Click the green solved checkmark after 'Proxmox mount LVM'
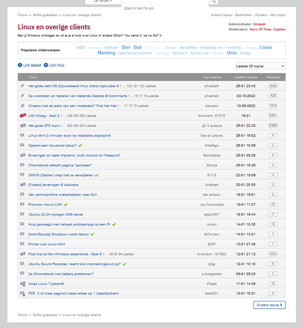Screen dimensions: 303x328 point(66,205)
